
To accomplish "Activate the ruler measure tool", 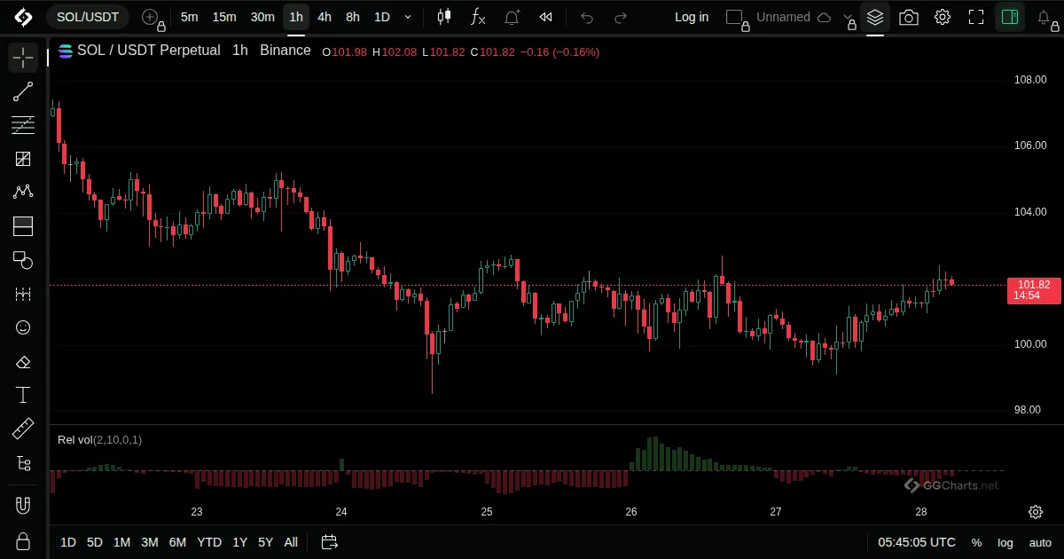I will [23, 429].
